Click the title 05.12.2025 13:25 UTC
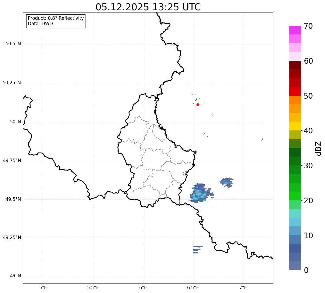Image resolution: width=325 pixels, height=293 pixels. coord(148,7)
